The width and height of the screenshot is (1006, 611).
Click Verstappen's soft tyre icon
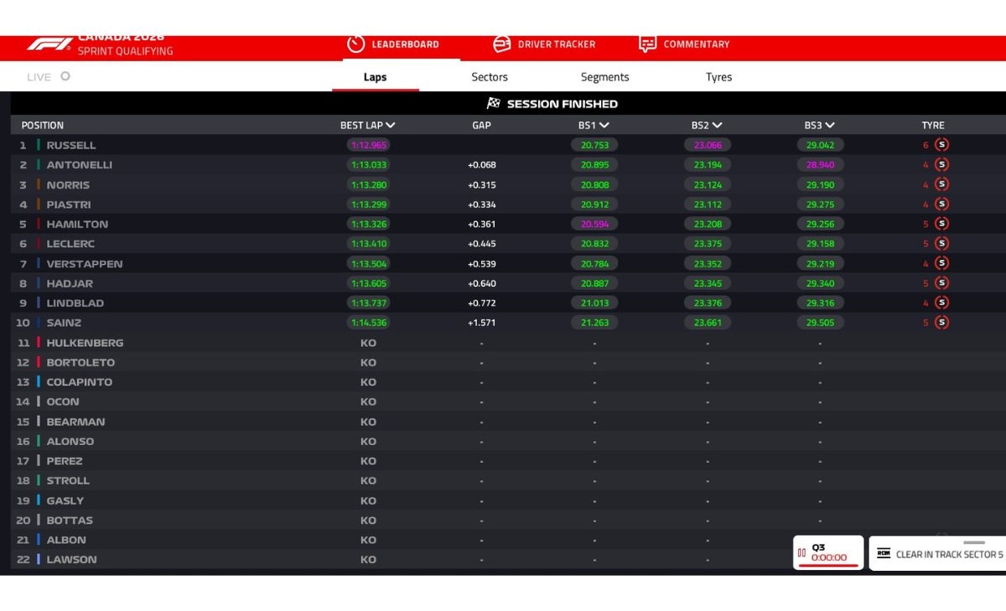(941, 263)
